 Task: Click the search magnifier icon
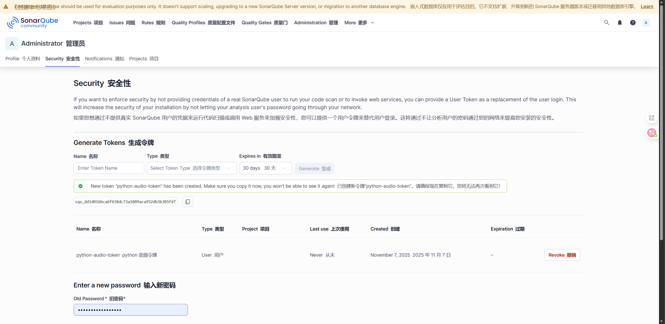tap(606, 23)
